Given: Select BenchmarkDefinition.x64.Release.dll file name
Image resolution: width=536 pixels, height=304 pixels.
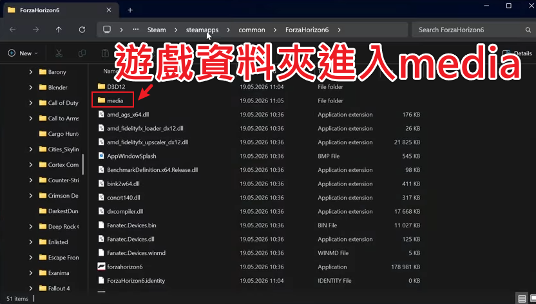Looking at the screenshot, I should (153, 170).
